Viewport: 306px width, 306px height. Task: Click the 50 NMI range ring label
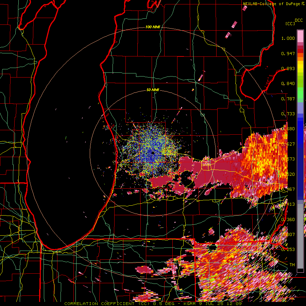click(153, 90)
